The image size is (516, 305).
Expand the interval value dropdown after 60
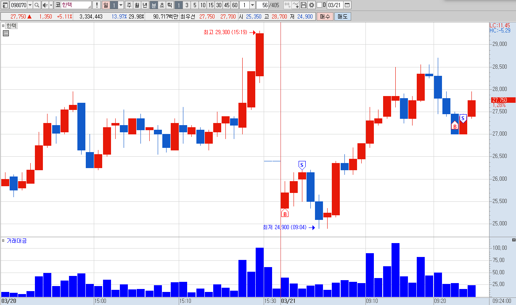point(252,5)
